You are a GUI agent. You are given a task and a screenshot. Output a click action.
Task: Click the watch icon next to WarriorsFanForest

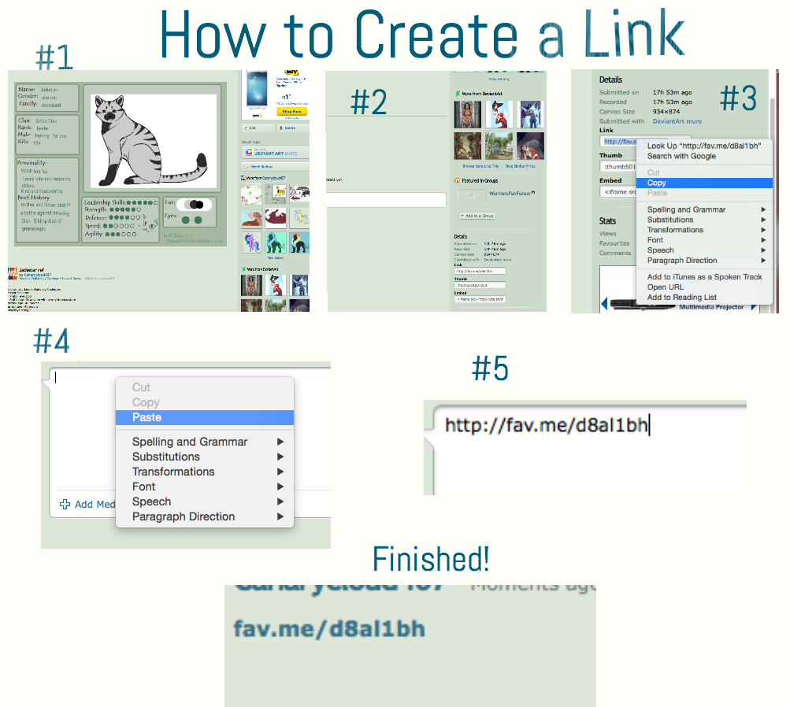tap(533, 193)
